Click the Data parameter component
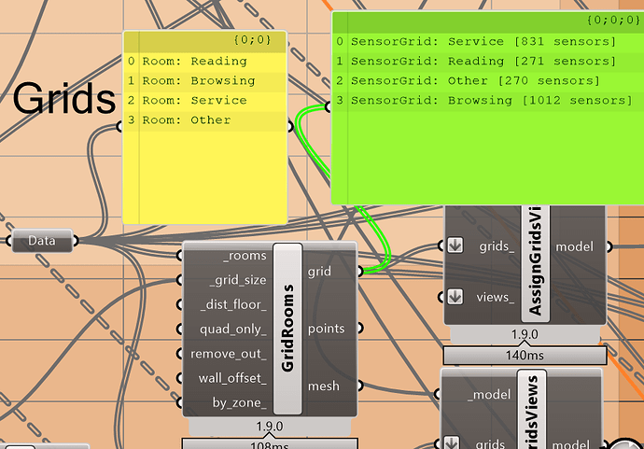The width and height of the screenshot is (644, 449). 42,241
